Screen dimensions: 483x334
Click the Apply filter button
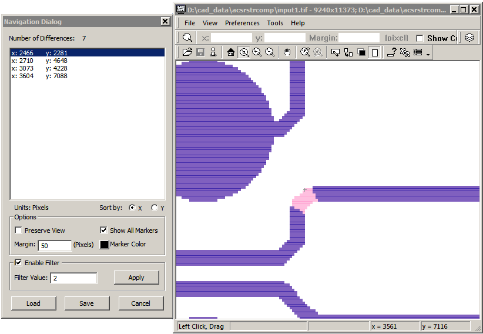[x=136, y=278]
